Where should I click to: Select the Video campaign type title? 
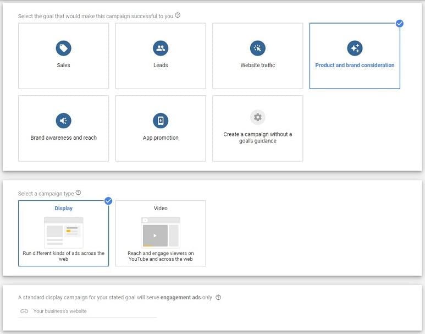pyautogui.click(x=161, y=208)
